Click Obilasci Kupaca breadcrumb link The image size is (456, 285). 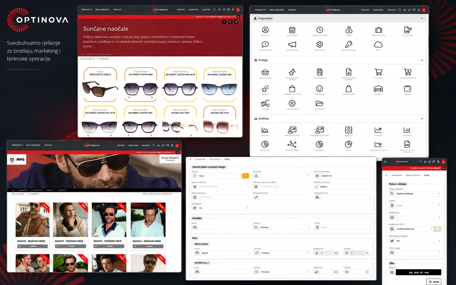coord(413,175)
